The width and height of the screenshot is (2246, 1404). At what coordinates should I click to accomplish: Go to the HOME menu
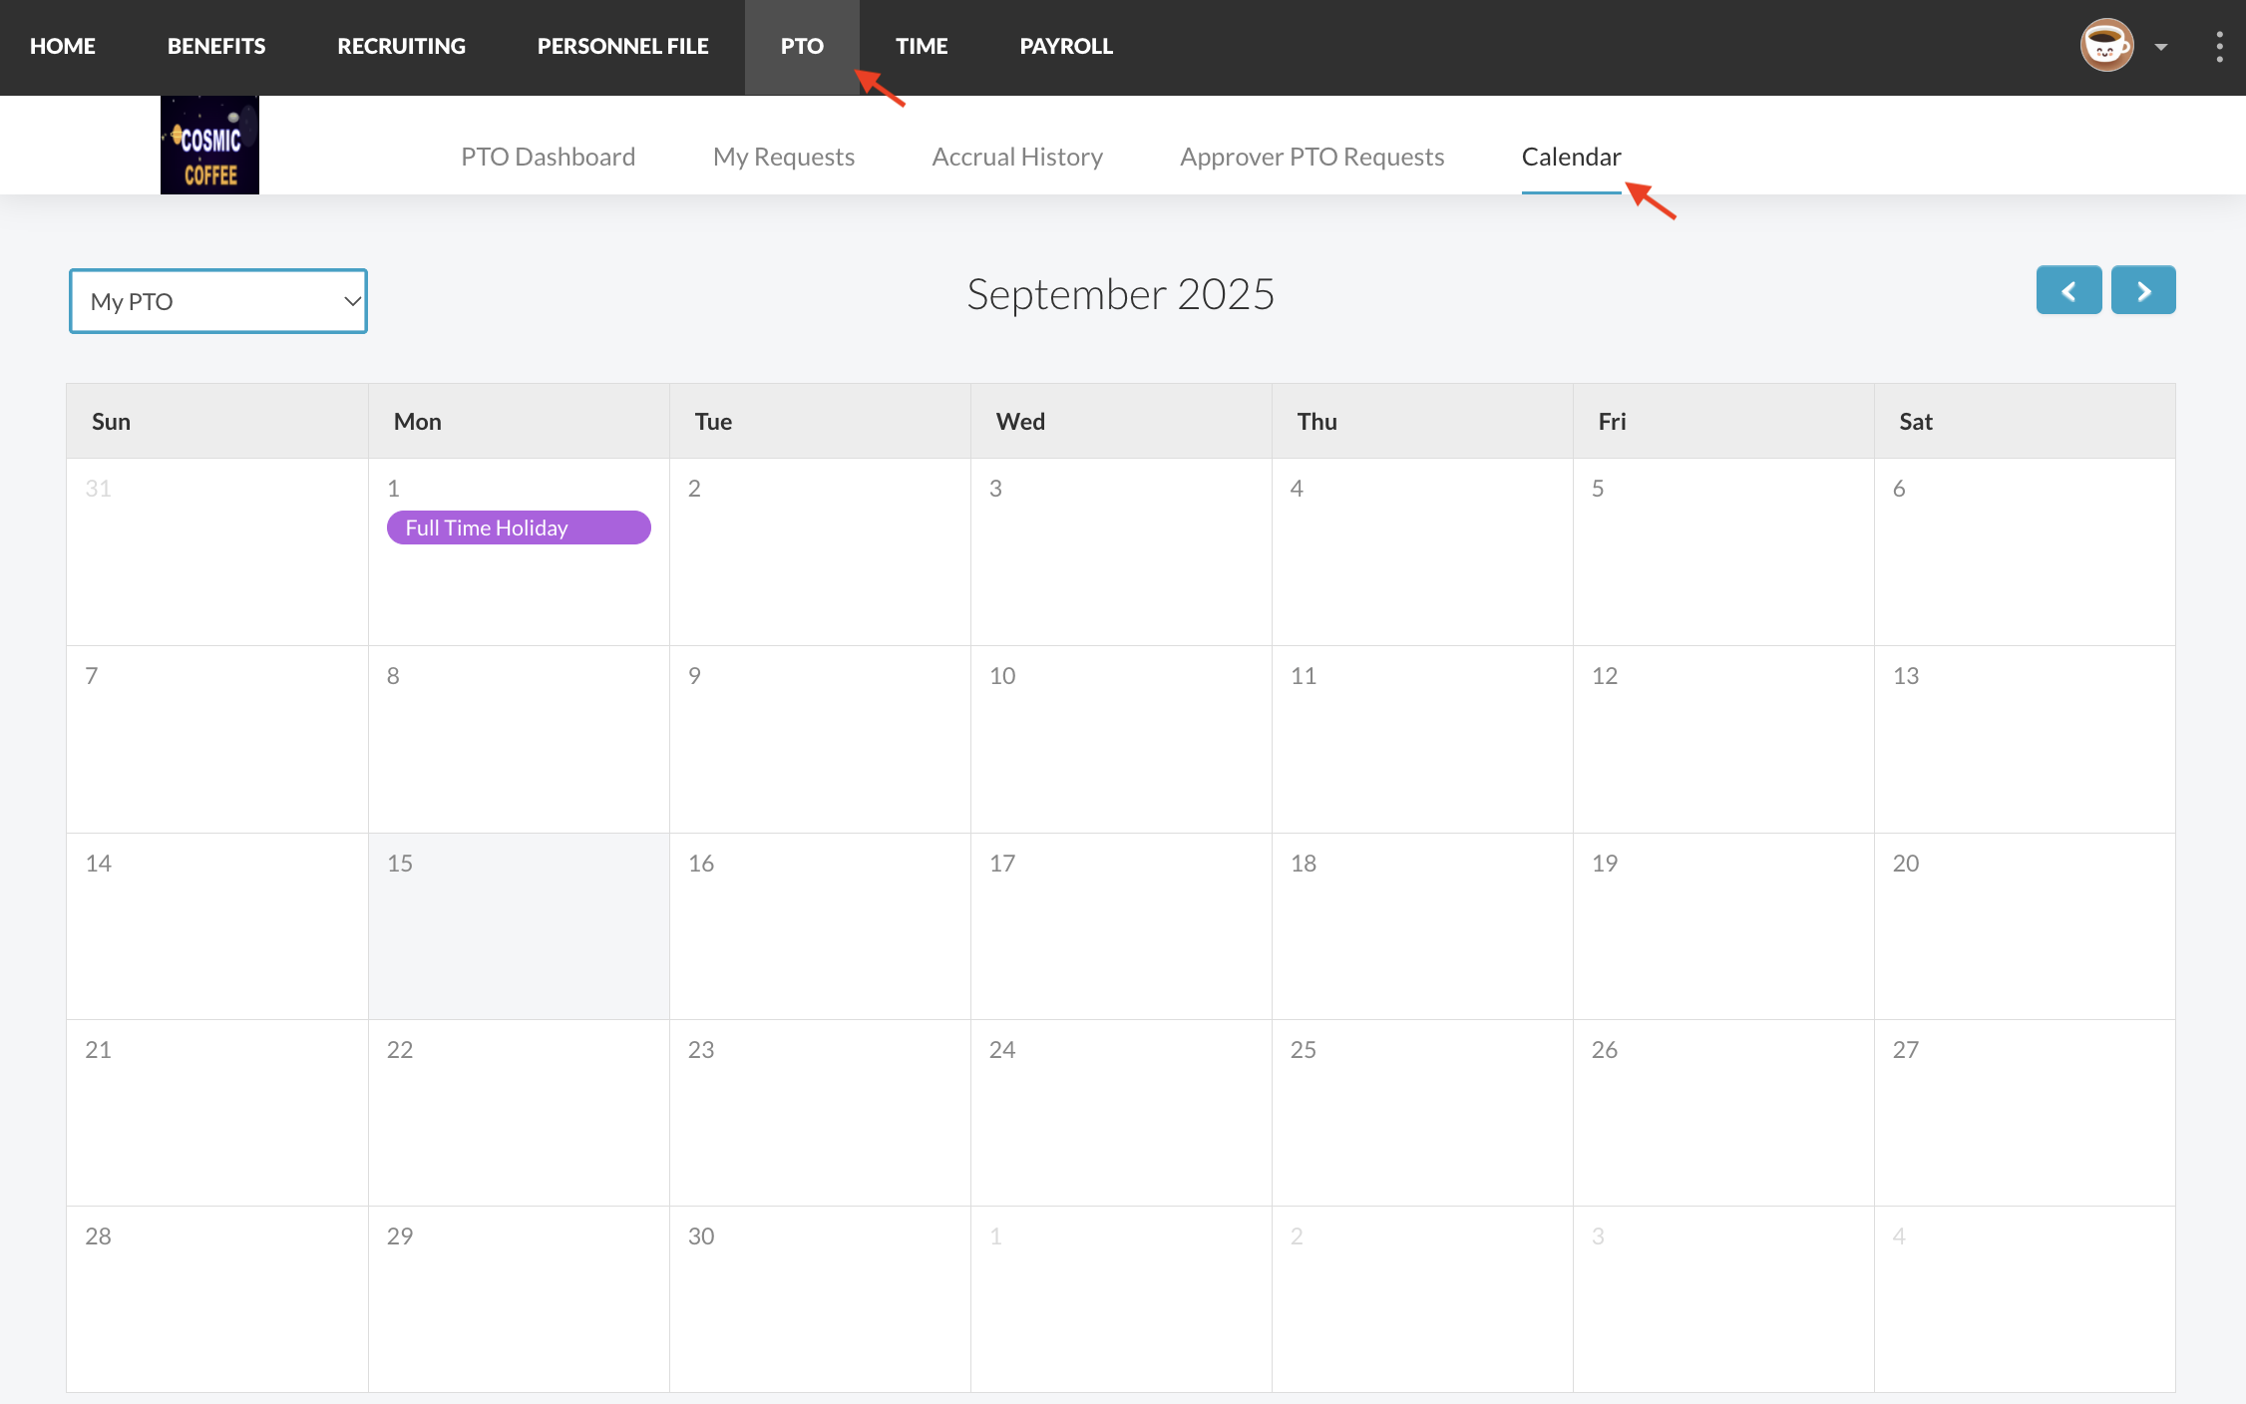point(62,46)
